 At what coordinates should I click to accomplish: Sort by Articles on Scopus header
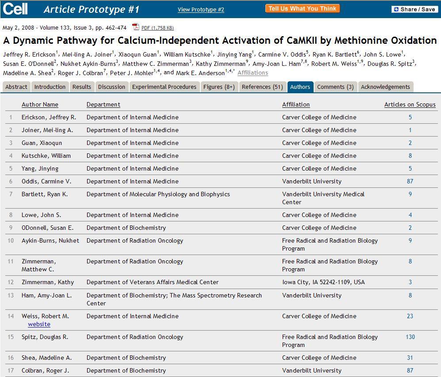410,104
